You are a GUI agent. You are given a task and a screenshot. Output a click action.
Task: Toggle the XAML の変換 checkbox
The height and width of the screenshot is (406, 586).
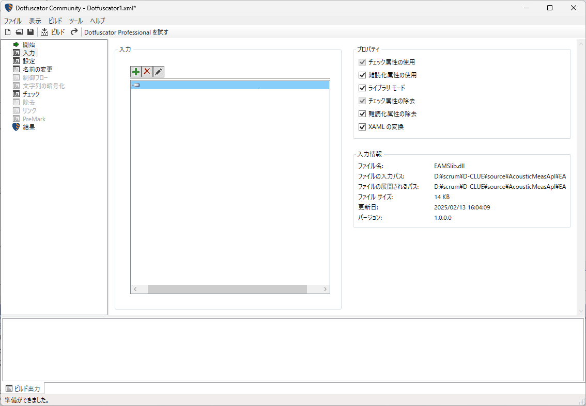click(x=362, y=127)
